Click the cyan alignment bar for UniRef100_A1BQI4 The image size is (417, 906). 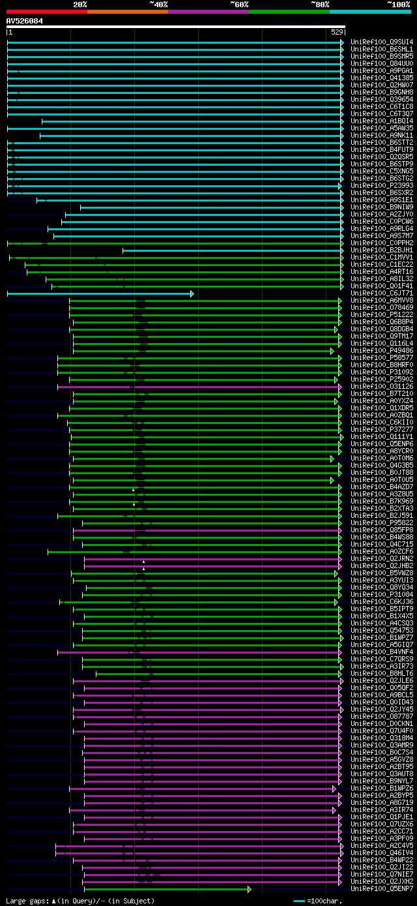pyautogui.click(x=192, y=121)
